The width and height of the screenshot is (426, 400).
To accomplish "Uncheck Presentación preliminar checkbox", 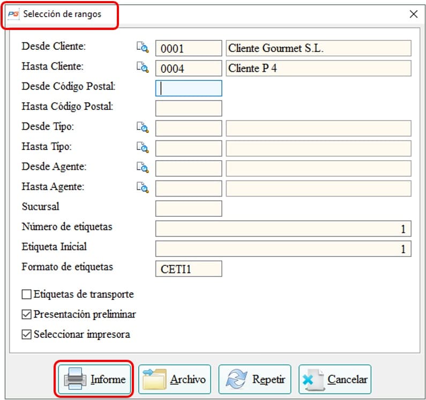I will (x=26, y=314).
